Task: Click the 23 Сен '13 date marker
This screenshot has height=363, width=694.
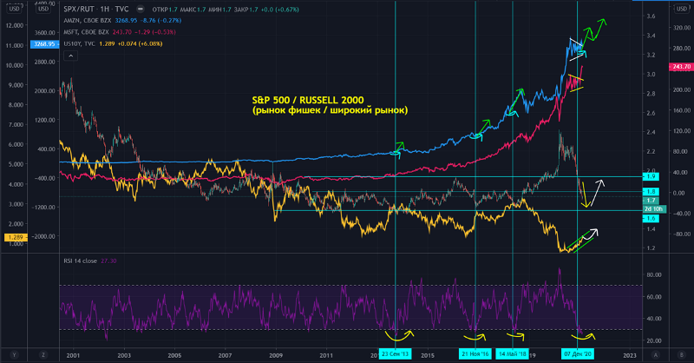Action: (x=396, y=354)
